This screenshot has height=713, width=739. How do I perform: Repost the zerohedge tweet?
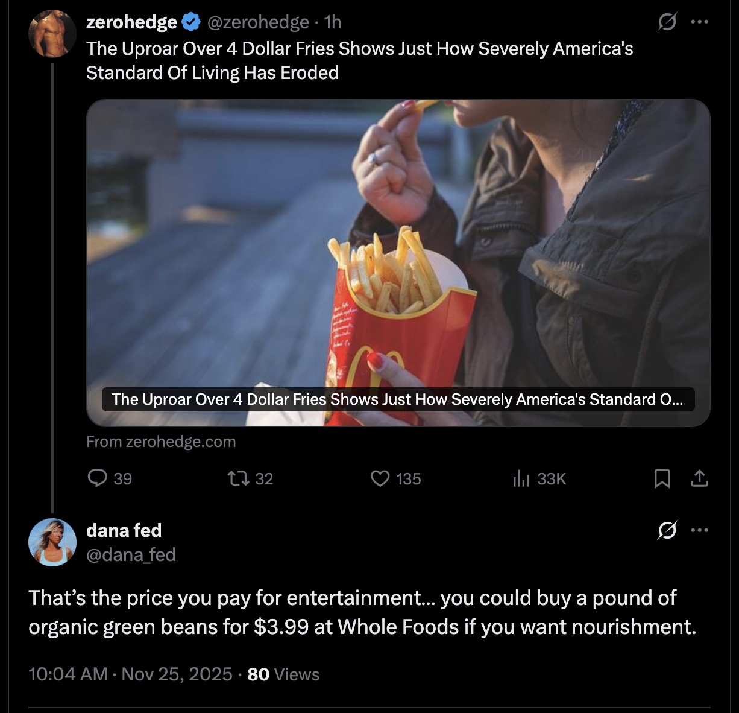236,478
